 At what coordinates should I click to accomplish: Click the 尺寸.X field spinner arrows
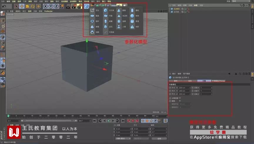click(x=190, y=88)
